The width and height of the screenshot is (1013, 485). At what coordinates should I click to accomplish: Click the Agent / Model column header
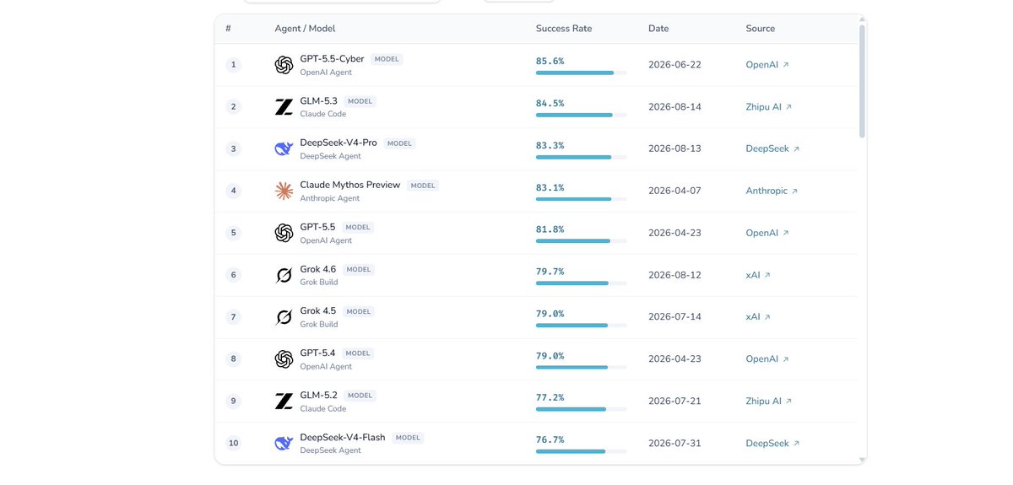(x=305, y=29)
